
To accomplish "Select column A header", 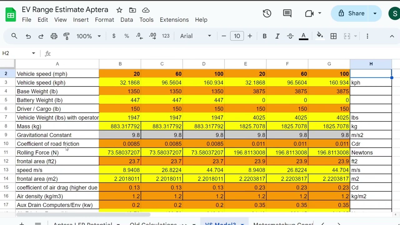I will [57, 64].
